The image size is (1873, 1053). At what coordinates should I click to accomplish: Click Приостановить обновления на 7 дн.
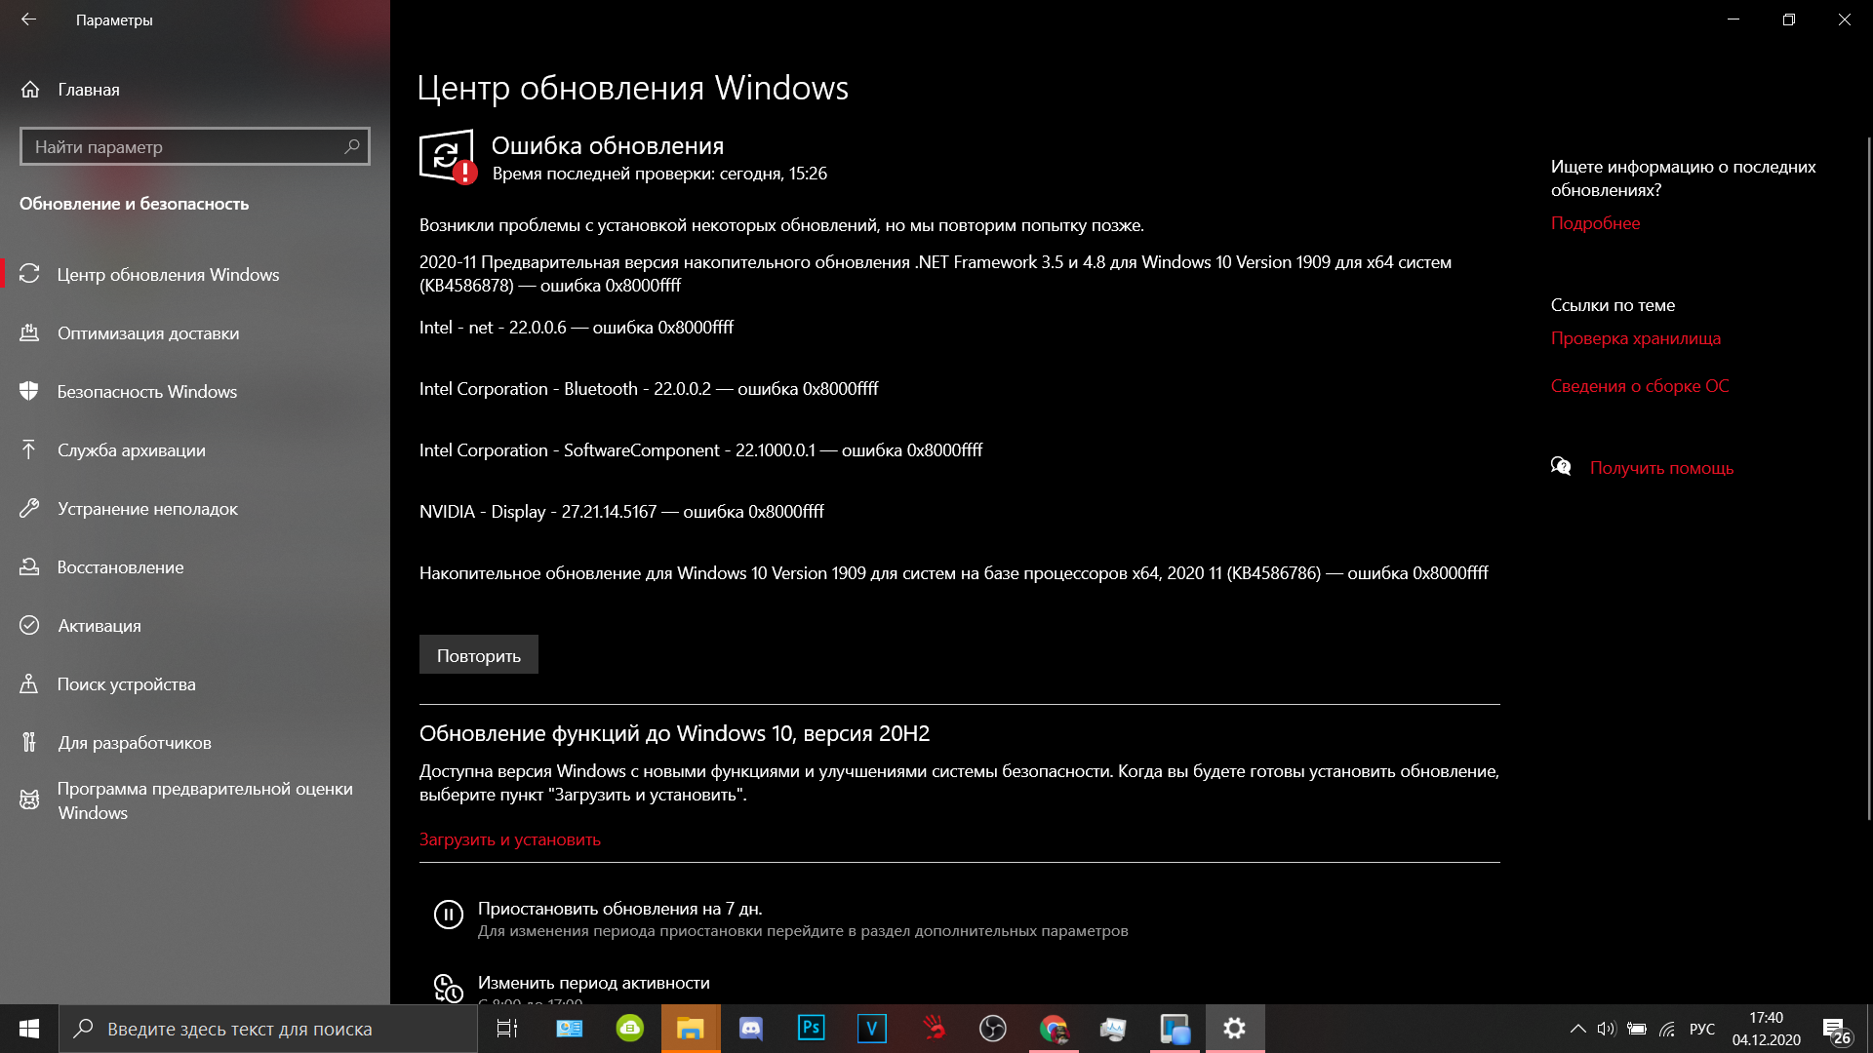620,909
